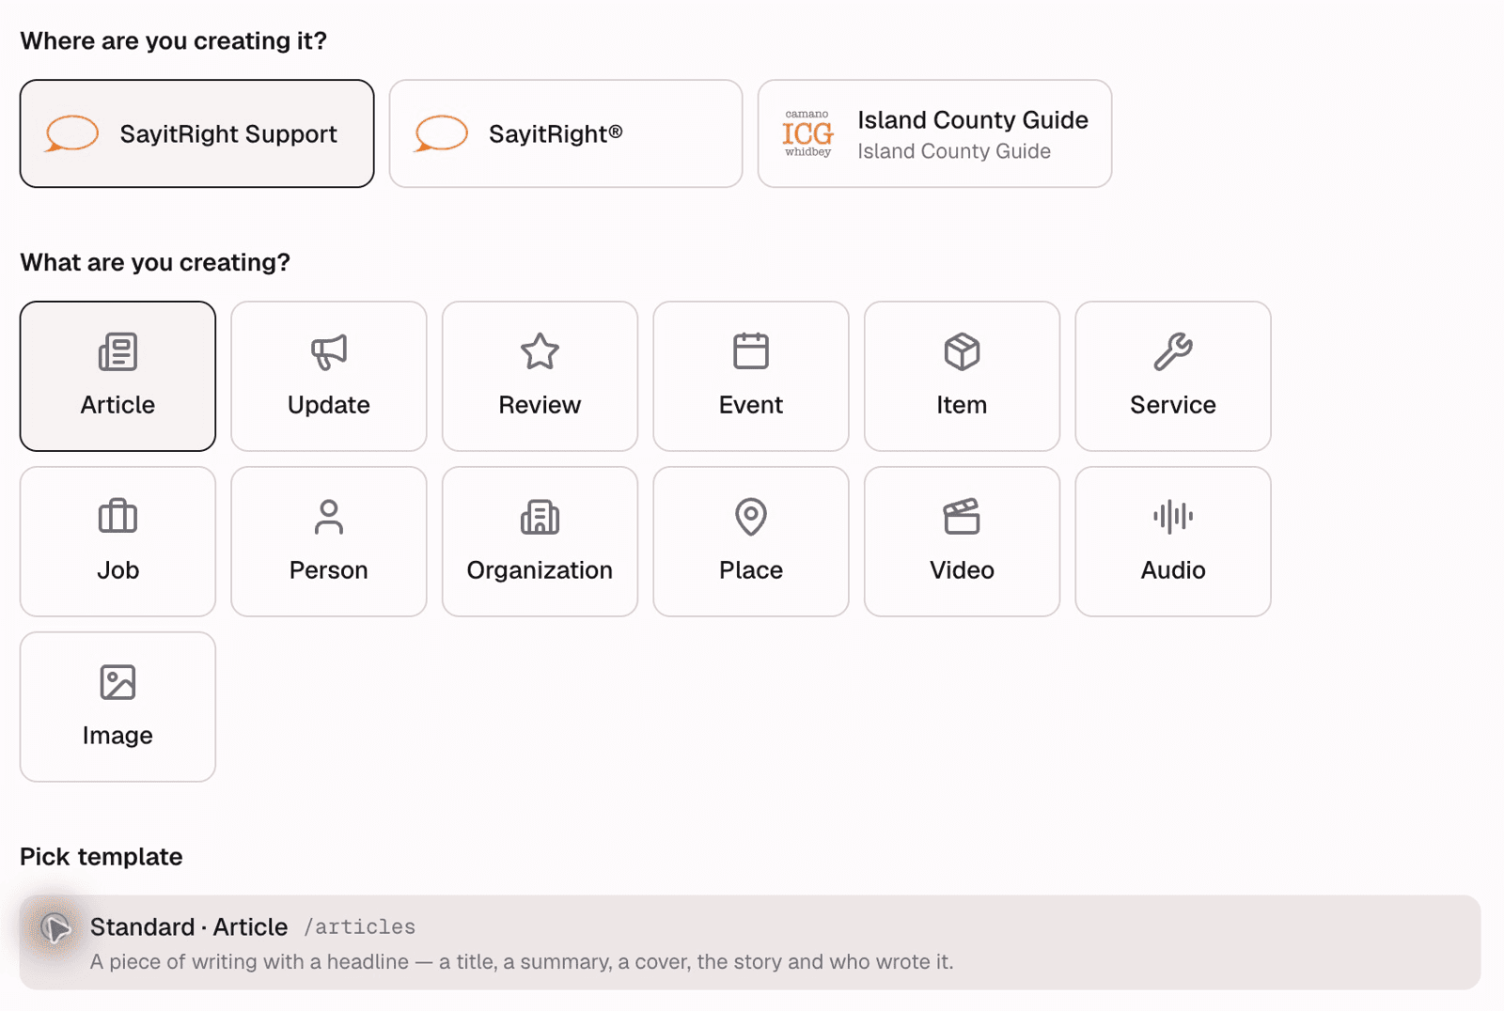Click the Organization label
Image resolution: width=1504 pixels, height=1011 pixels.
[540, 570]
